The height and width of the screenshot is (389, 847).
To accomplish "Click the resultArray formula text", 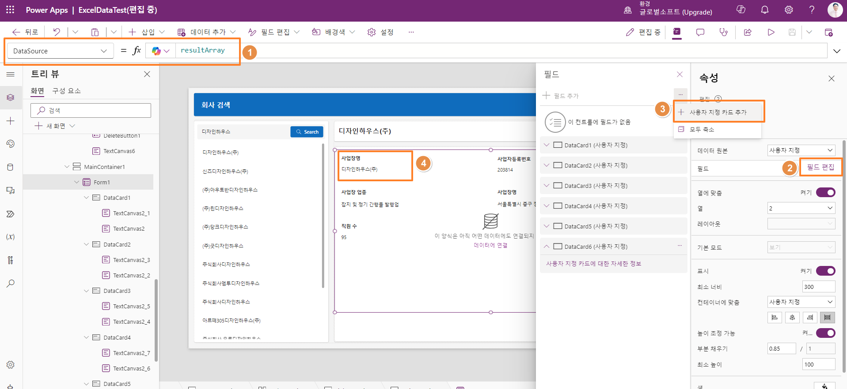I will pyautogui.click(x=203, y=50).
